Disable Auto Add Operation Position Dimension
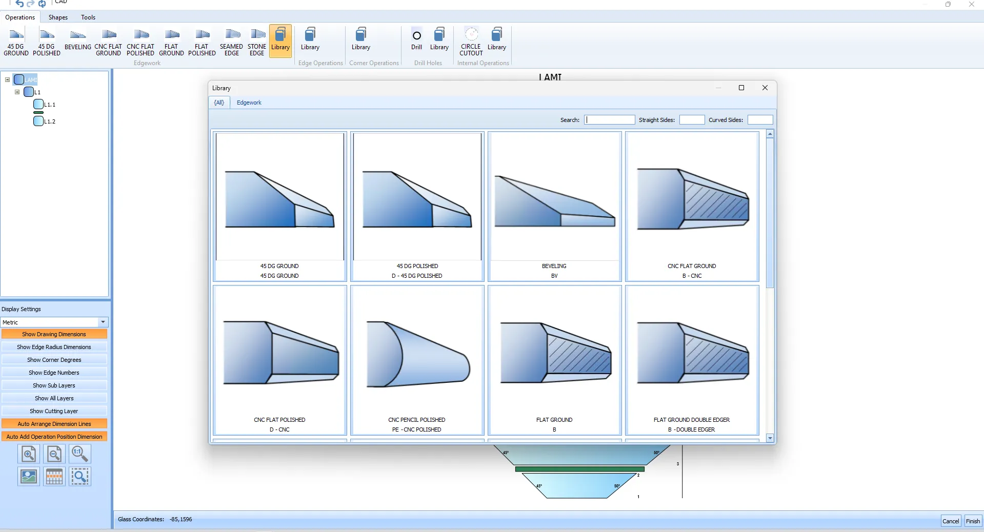The width and height of the screenshot is (984, 532). coord(54,437)
